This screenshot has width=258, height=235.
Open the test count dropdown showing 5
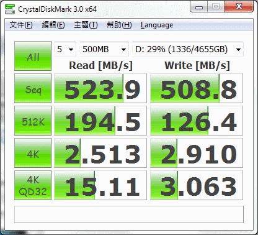click(x=65, y=49)
